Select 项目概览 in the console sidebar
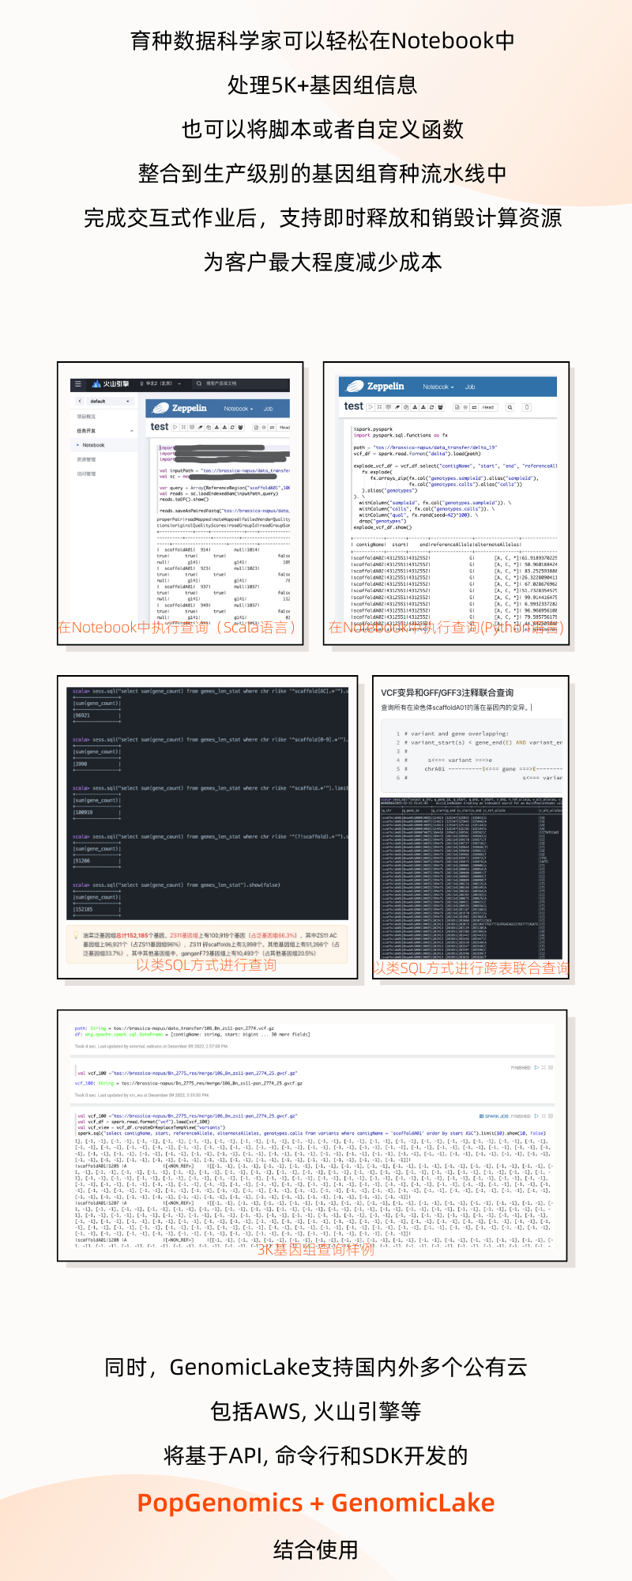 click(86, 416)
